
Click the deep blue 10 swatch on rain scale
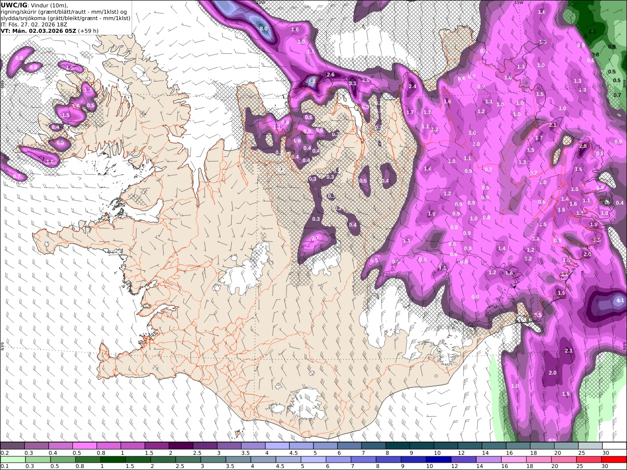438,459
